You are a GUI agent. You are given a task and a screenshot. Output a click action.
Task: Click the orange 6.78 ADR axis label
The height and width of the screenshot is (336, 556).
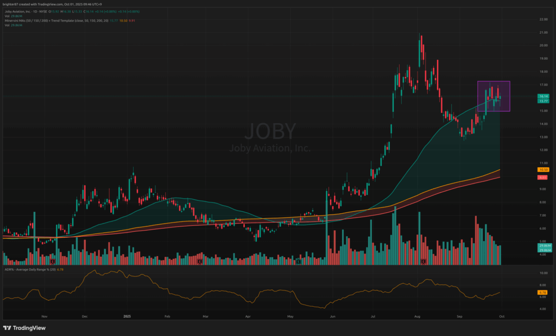point(542,292)
